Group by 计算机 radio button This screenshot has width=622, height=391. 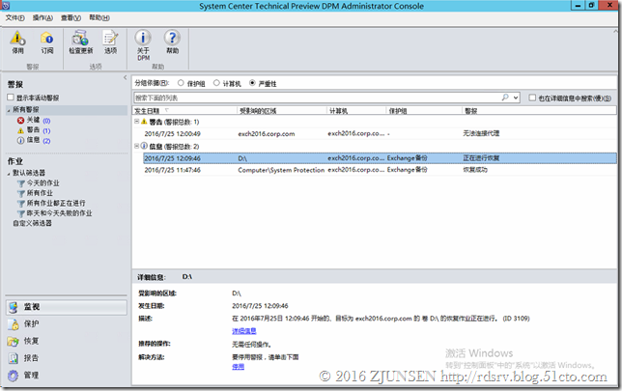(x=216, y=83)
